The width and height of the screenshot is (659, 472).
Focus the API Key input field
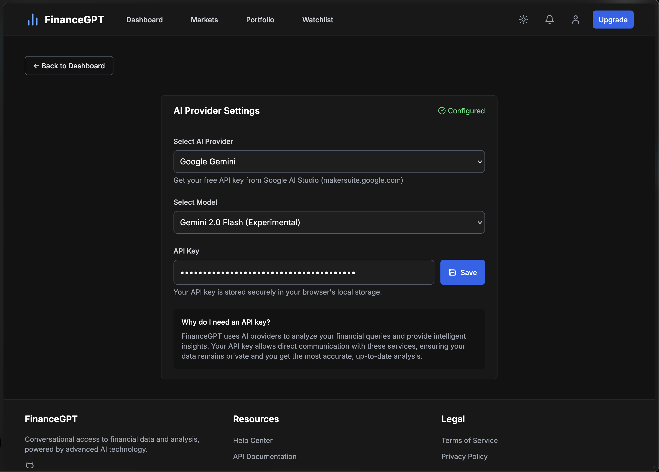304,273
